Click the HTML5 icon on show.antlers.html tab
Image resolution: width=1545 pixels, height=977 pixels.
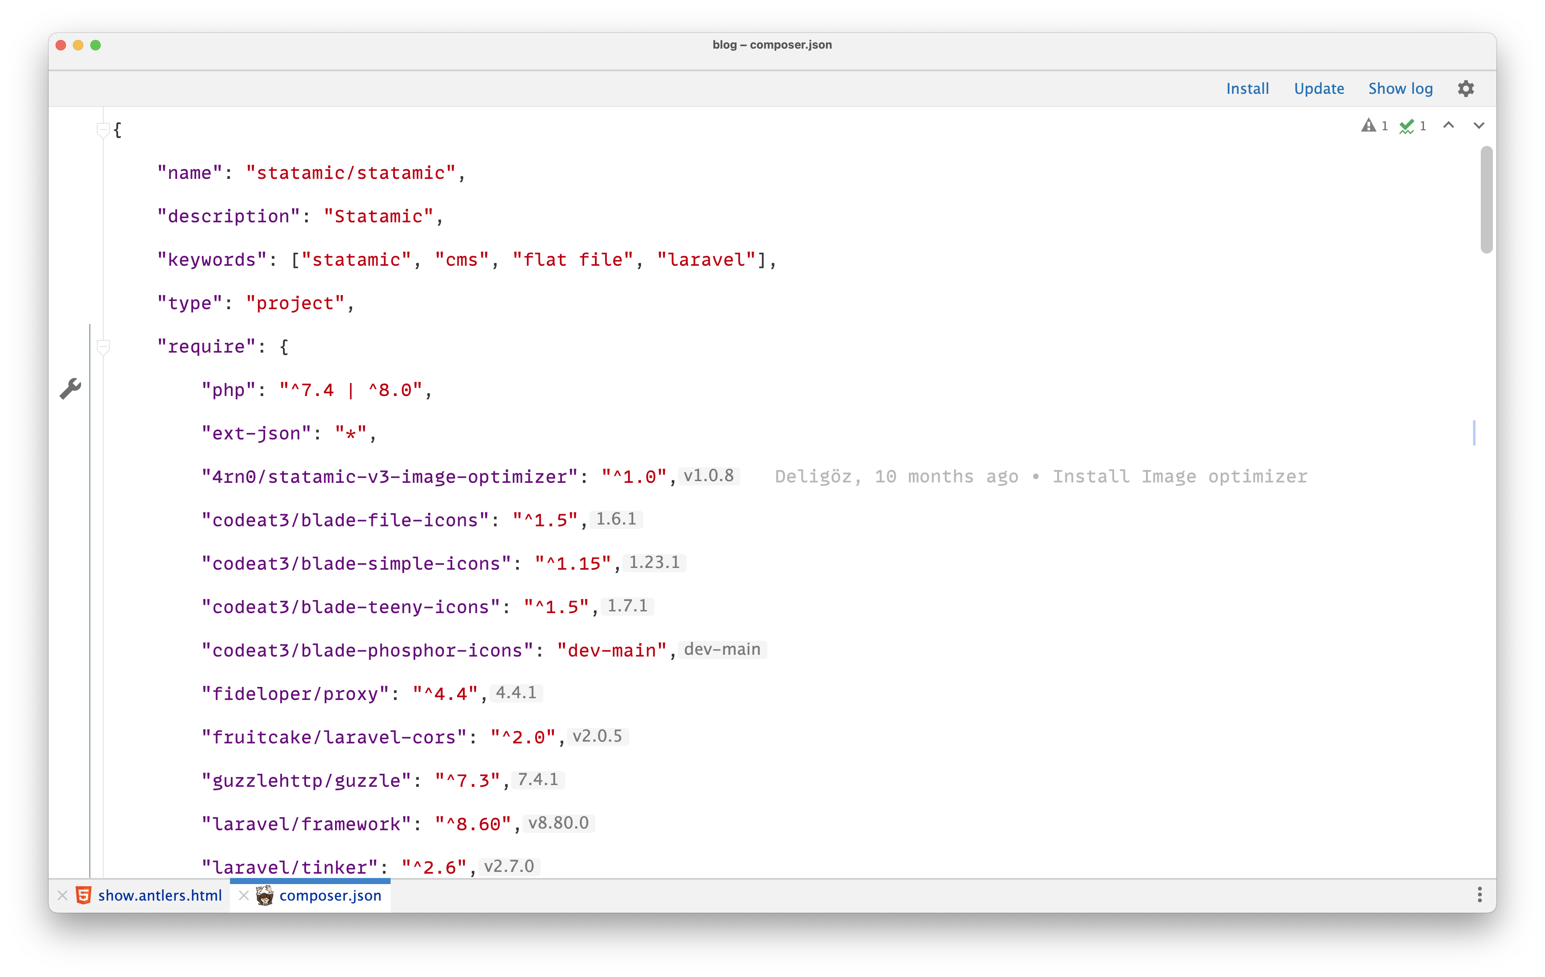pyautogui.click(x=83, y=895)
